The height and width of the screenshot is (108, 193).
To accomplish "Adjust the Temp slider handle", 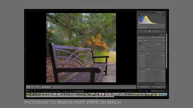I will pos(152,47).
